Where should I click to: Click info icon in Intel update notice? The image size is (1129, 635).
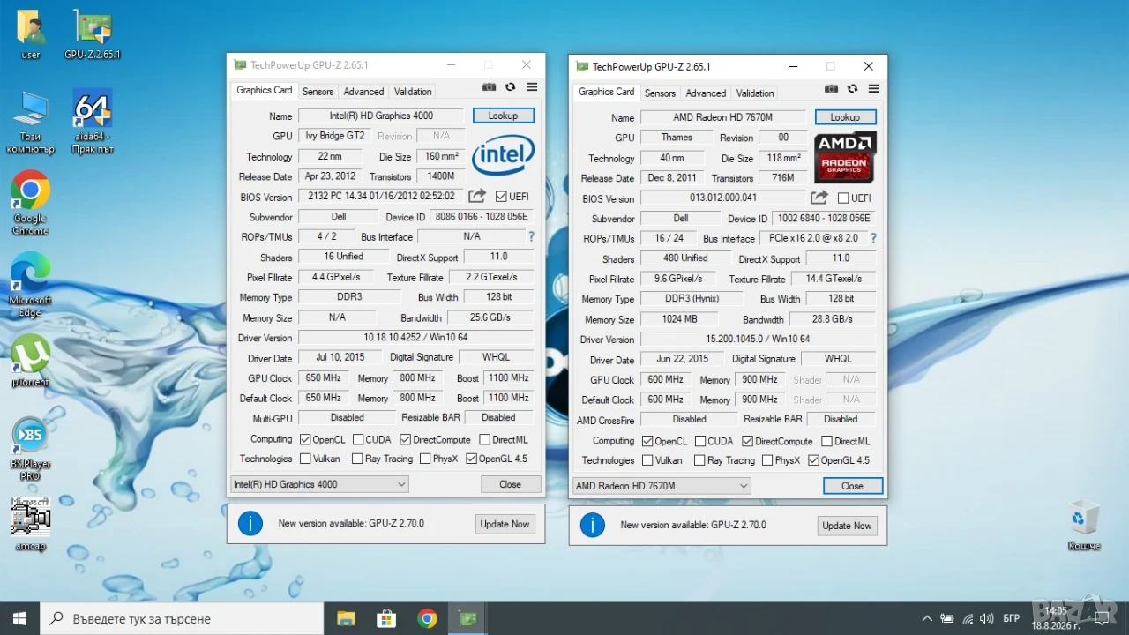(250, 524)
